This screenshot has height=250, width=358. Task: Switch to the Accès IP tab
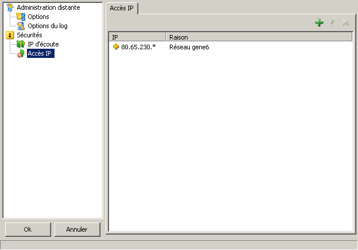coord(122,8)
